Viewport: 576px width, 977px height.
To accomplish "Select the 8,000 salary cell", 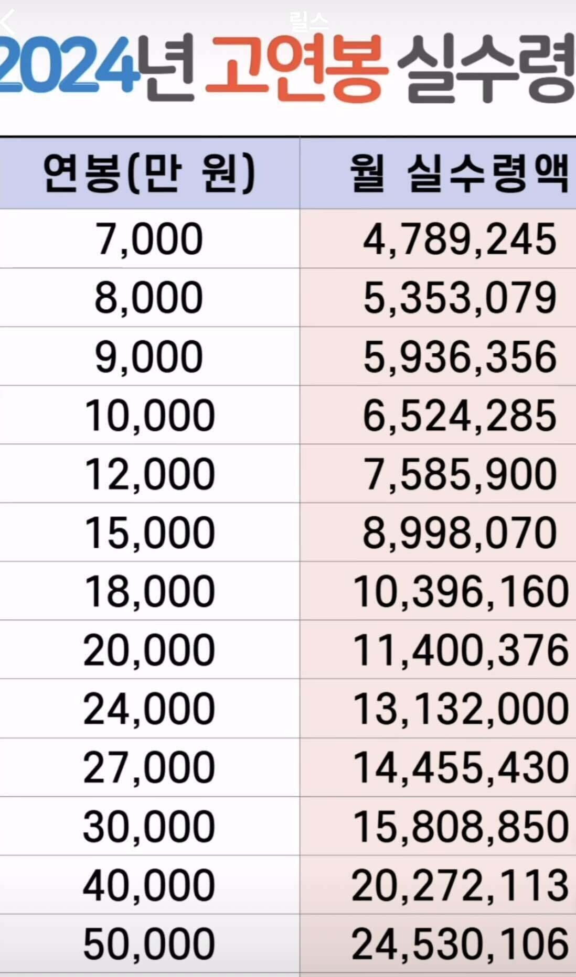I will [x=150, y=298].
